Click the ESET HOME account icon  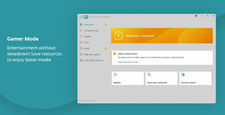(x=81, y=60)
